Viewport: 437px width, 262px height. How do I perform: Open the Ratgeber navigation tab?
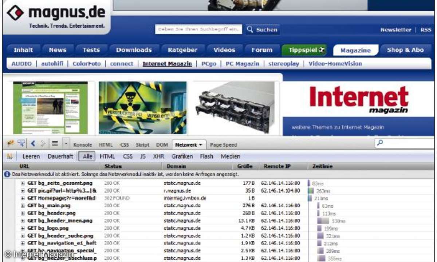click(x=182, y=50)
